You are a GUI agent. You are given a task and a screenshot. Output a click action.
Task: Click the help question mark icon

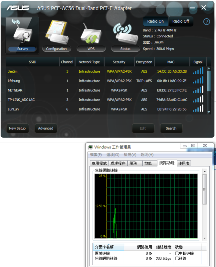(x=206, y=22)
